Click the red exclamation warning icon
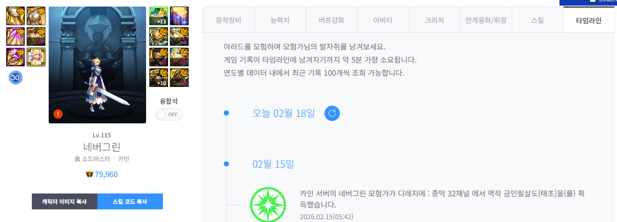This screenshot has width=617, height=222. (x=58, y=114)
